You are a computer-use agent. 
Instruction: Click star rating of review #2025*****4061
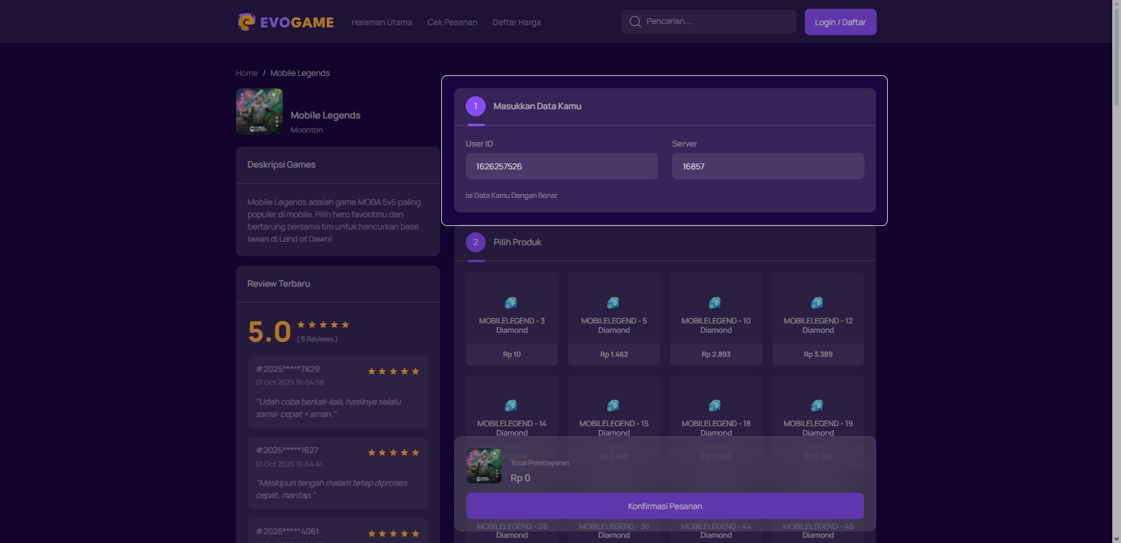pos(393,534)
